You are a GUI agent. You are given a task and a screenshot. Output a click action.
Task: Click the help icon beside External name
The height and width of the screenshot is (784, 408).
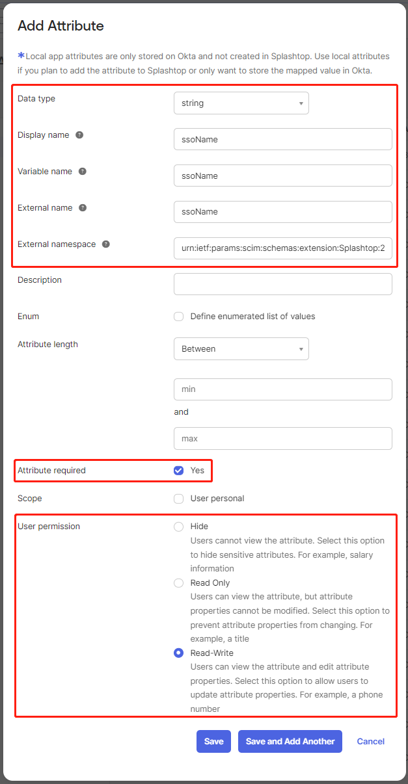83,208
